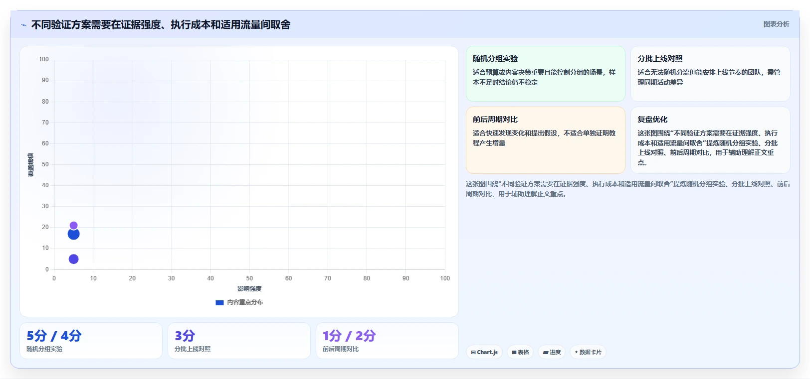Click the y-axis tick label 100

[44, 59]
